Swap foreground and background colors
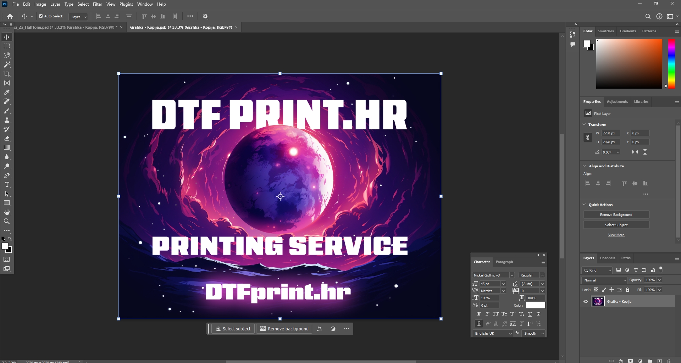The width and height of the screenshot is (681, 363). [10, 239]
